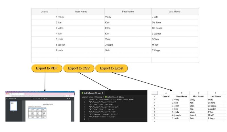
Task: Click the PDF viewer fit to page icon
Action: (x=45, y=99)
